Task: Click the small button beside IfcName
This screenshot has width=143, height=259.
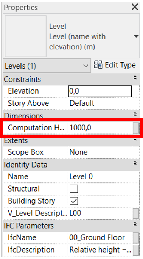Action: coord(136,238)
